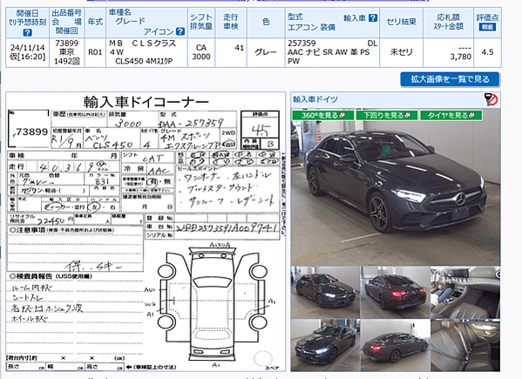The height and width of the screenshot is (379, 522).
Task: Click lot number 73899 cell
Action: (66, 44)
